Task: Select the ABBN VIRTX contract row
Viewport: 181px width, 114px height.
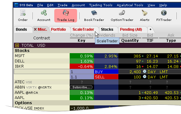Action: [x=42, y=87]
